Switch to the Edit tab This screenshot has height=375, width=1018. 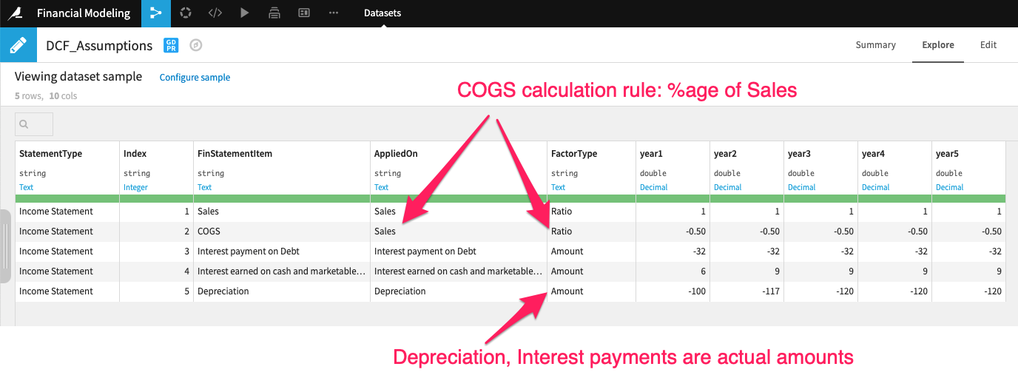tap(988, 45)
